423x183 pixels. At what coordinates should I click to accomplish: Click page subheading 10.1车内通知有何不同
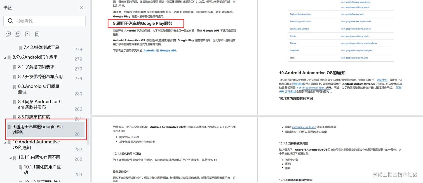[296, 98]
